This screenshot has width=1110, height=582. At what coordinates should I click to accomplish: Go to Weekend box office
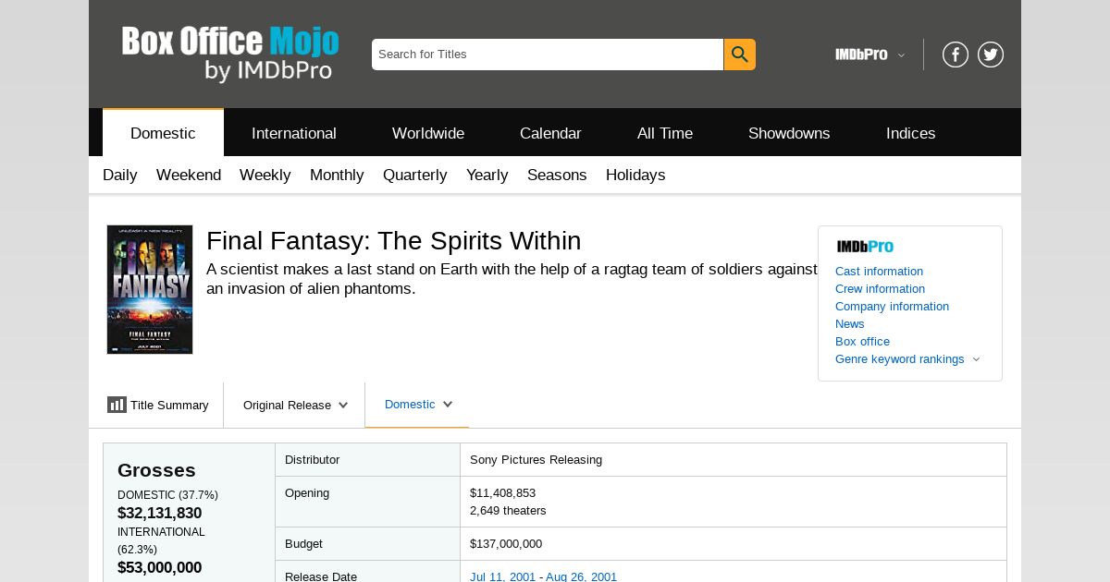[189, 175]
